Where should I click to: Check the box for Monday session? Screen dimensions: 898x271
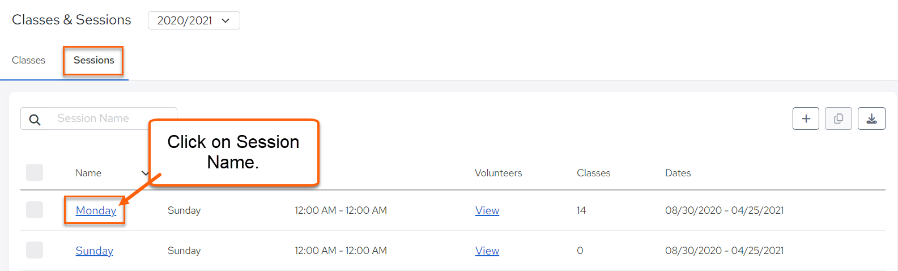click(x=35, y=210)
